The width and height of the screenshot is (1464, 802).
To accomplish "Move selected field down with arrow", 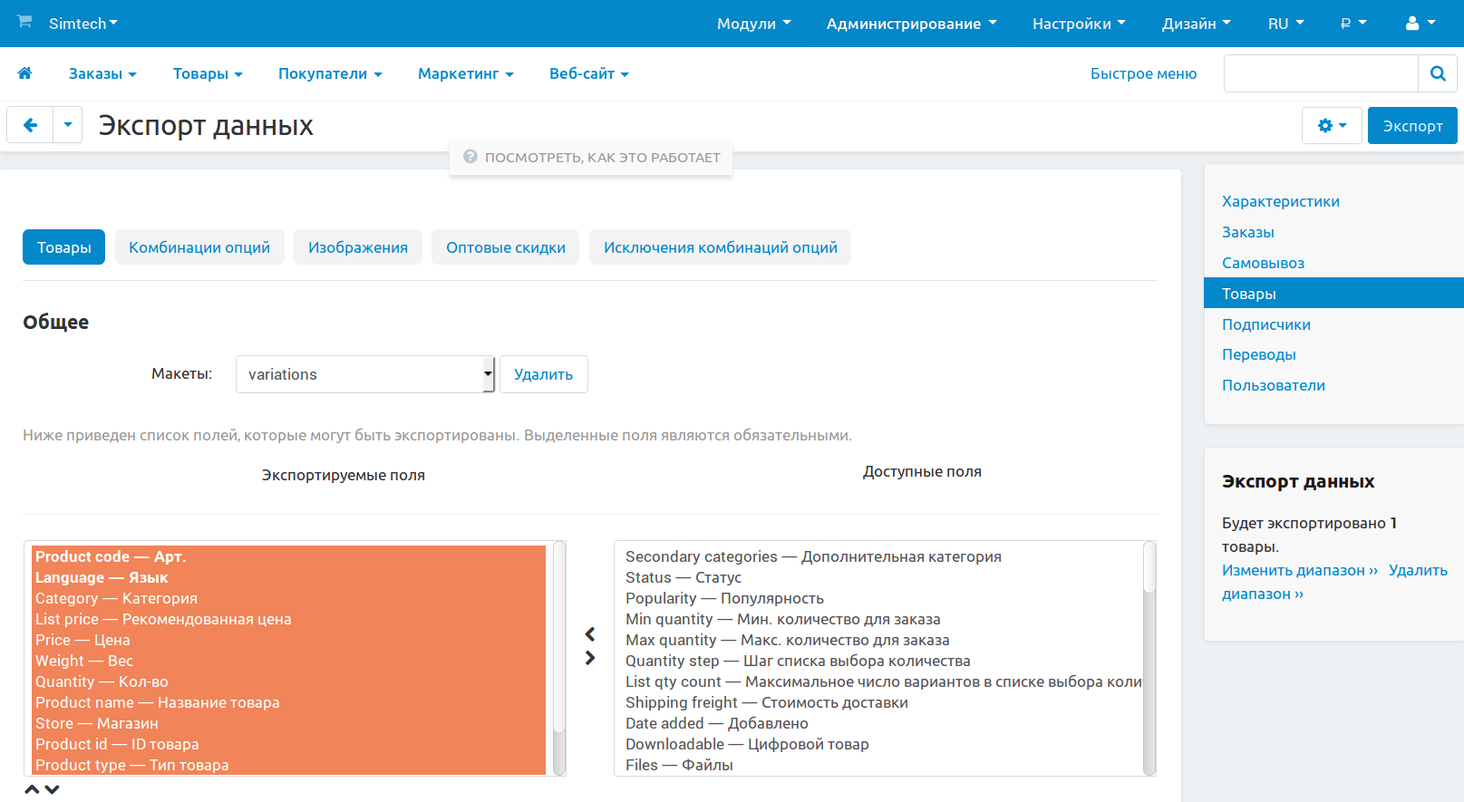I will [x=53, y=789].
